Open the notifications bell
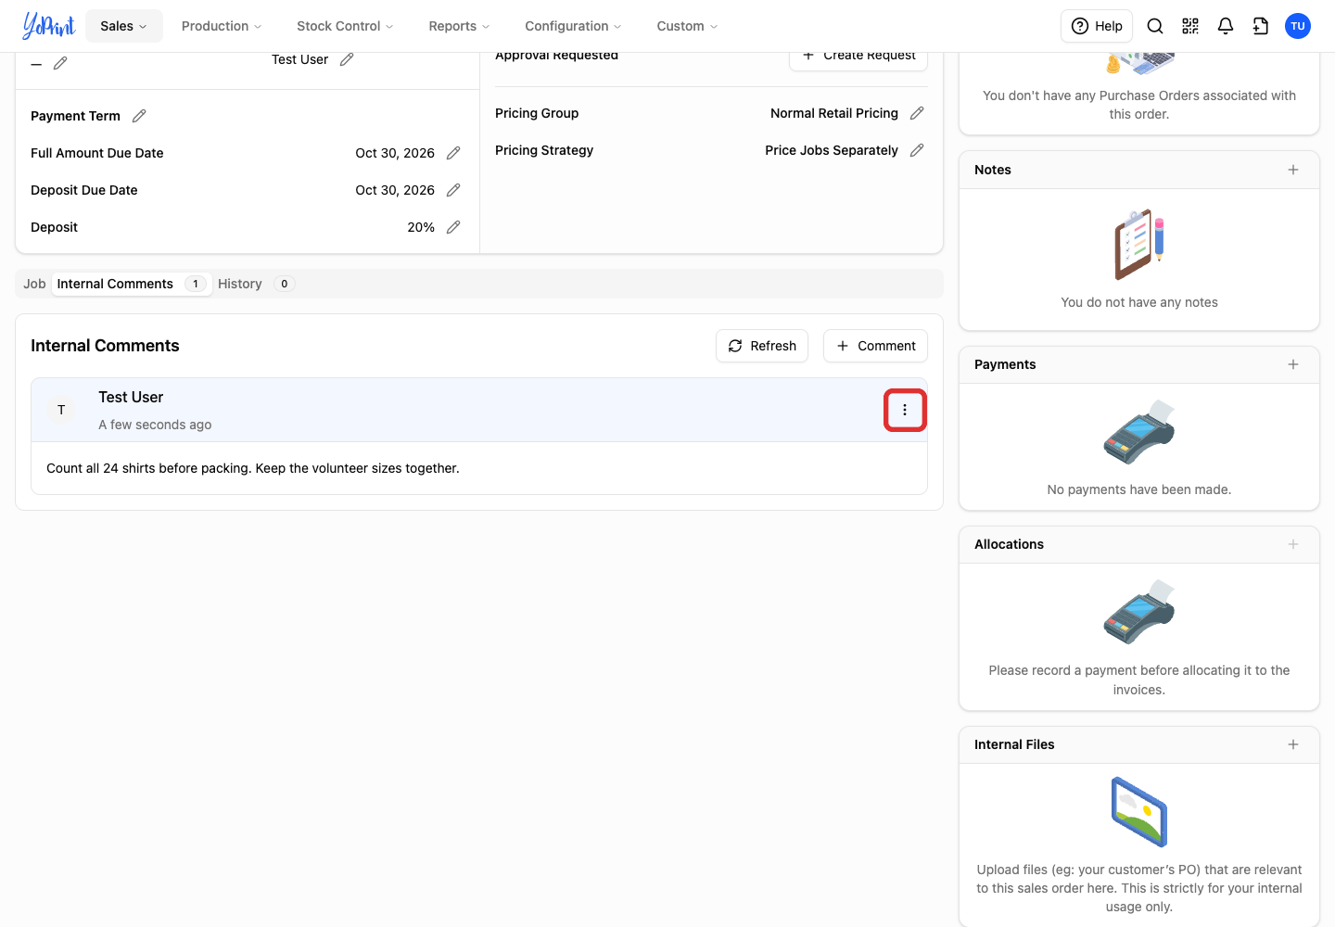 (x=1226, y=26)
